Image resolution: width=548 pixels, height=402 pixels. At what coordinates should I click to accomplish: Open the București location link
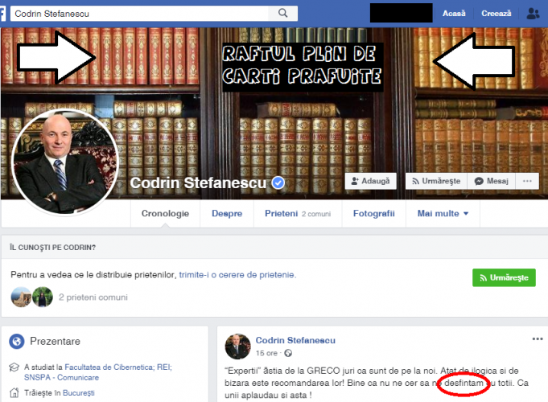click(x=79, y=393)
